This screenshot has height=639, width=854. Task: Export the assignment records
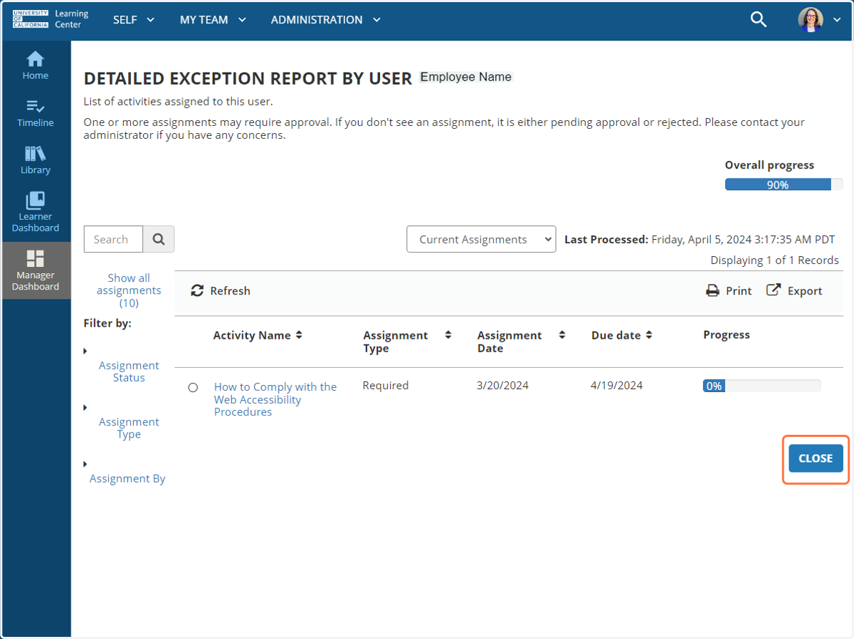[794, 291]
